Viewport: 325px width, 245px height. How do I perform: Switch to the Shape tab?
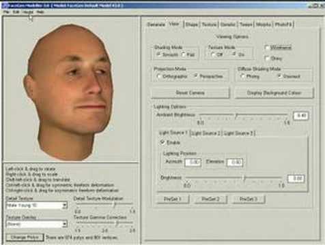(192, 24)
